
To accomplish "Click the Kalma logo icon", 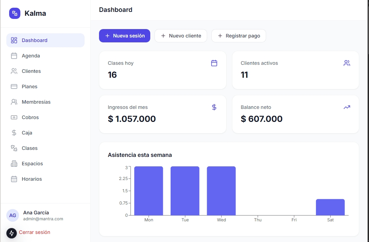I will click(x=15, y=13).
